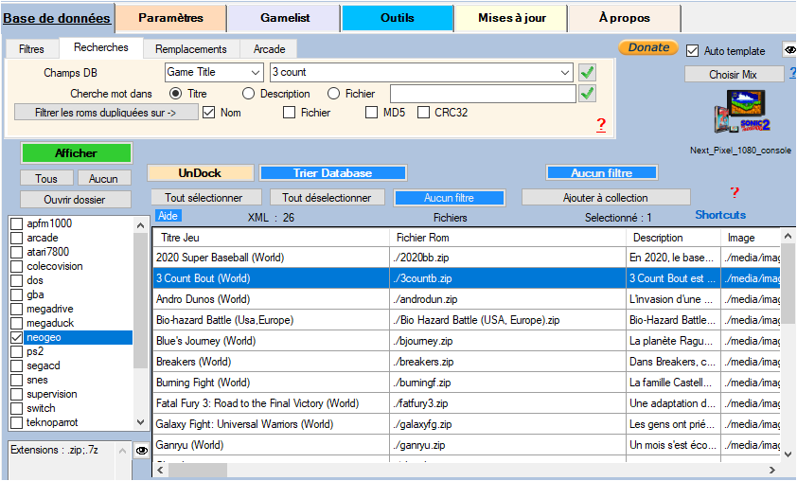This screenshot has height=481, width=797.
Task: Click the green checkmark beside the Titre search field
Action: pos(587,93)
